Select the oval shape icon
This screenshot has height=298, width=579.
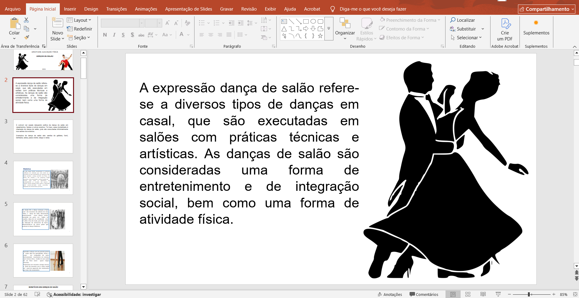pos(313,21)
